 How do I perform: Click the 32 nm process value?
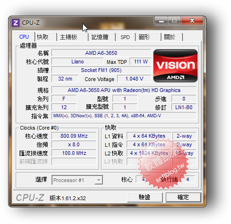pos(65,79)
